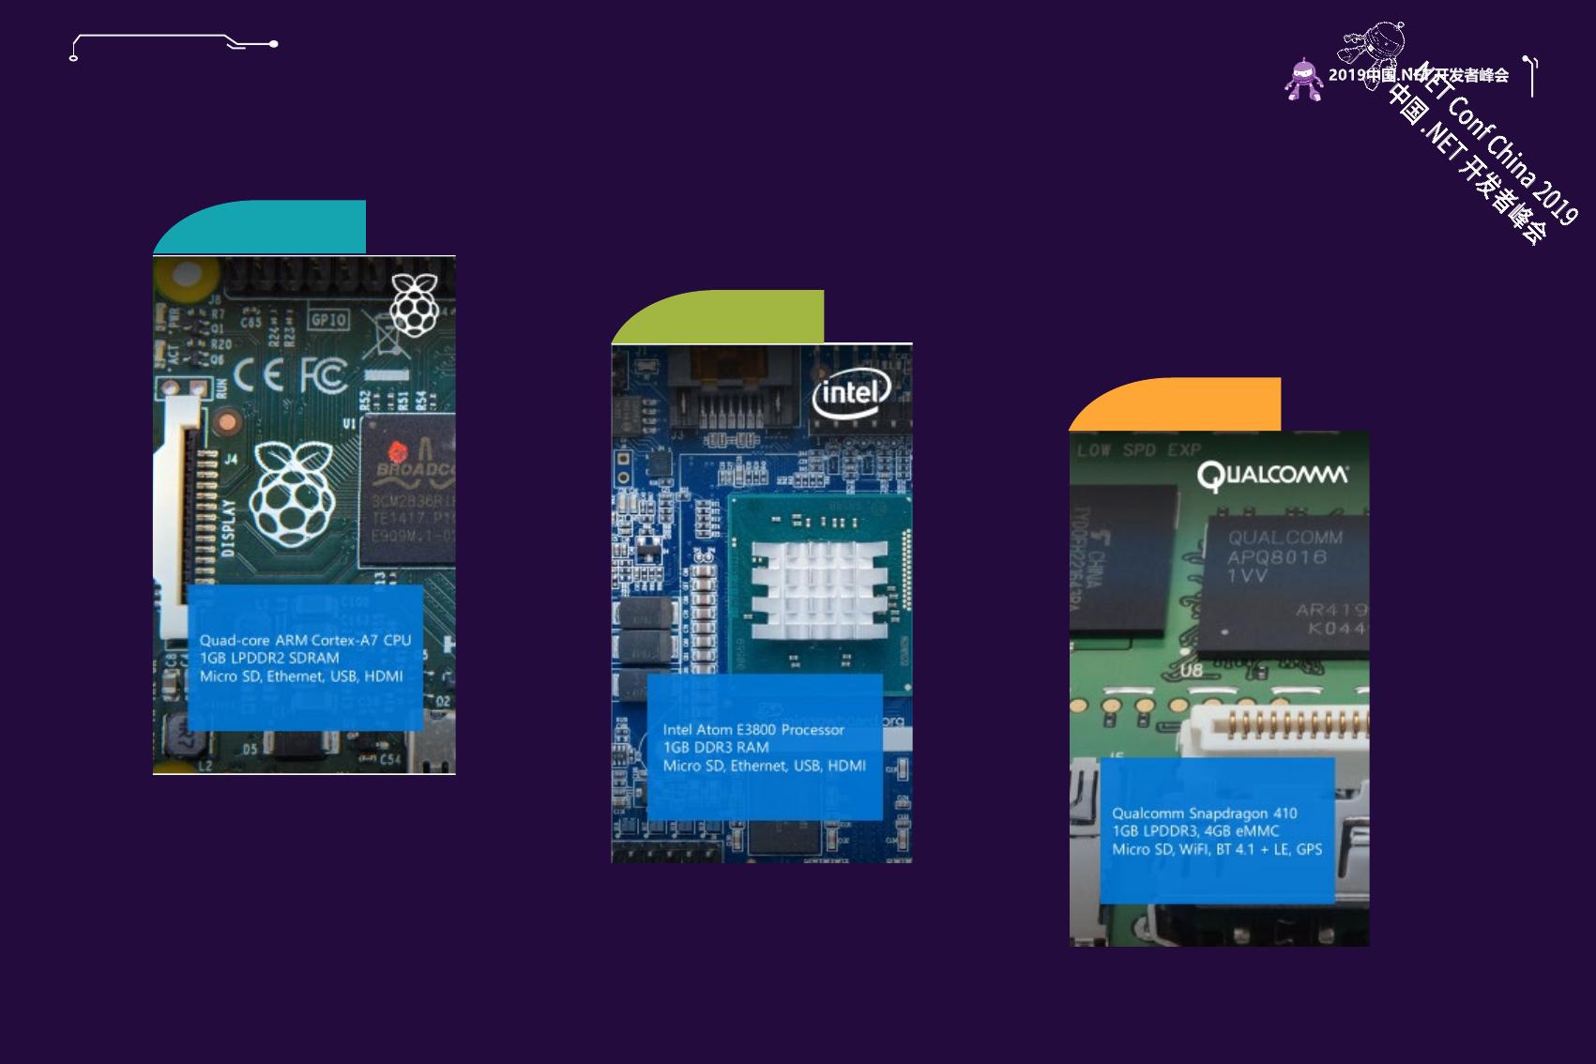Click the "Intel Atom E3800 Processor" text
1596x1064 pixels.
coord(753,729)
